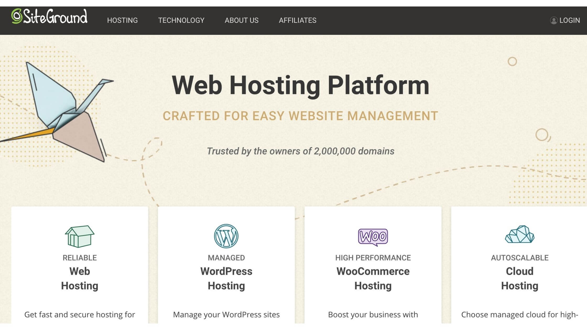
Task: Open the Hosting menu
Action: [x=122, y=20]
